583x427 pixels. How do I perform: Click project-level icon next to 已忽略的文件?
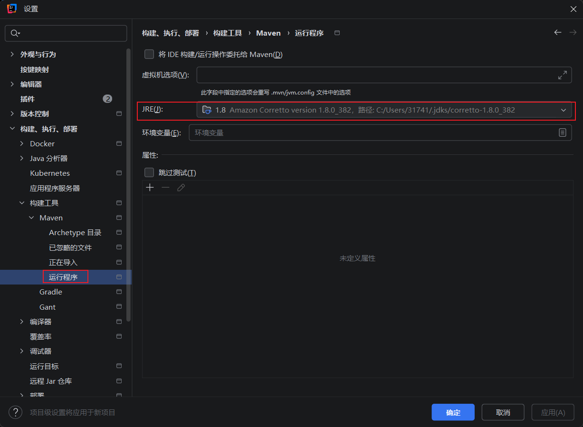pyautogui.click(x=119, y=247)
